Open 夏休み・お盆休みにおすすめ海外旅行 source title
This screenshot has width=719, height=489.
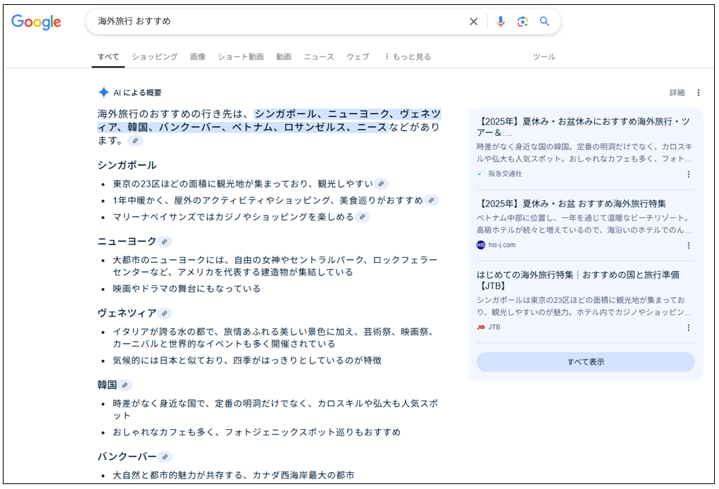583,127
